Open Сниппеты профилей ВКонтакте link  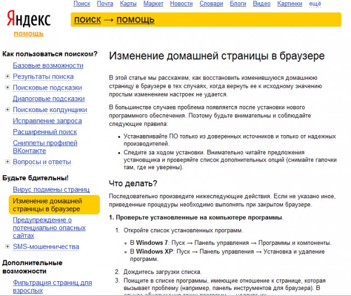(x=45, y=147)
